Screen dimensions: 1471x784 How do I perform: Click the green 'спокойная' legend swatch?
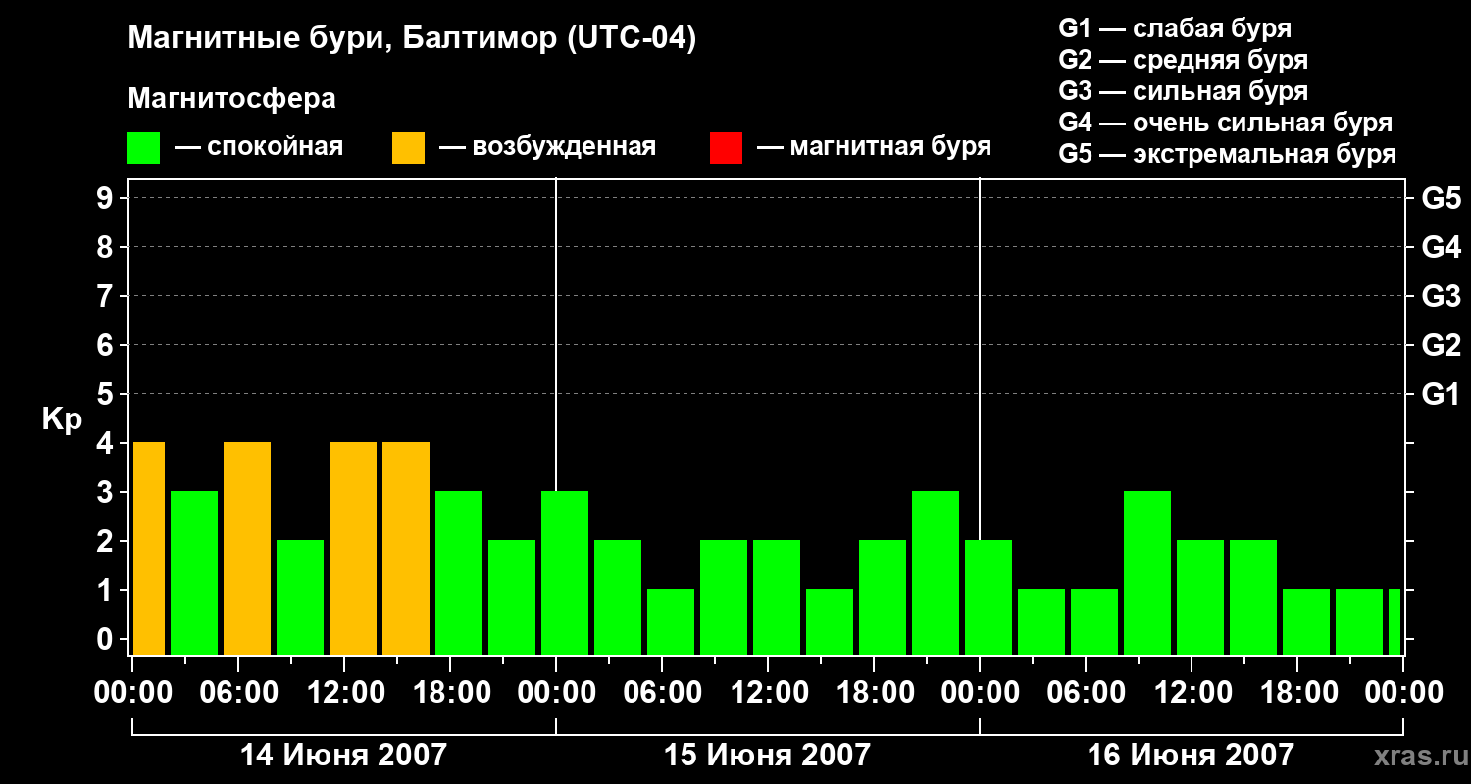143,148
